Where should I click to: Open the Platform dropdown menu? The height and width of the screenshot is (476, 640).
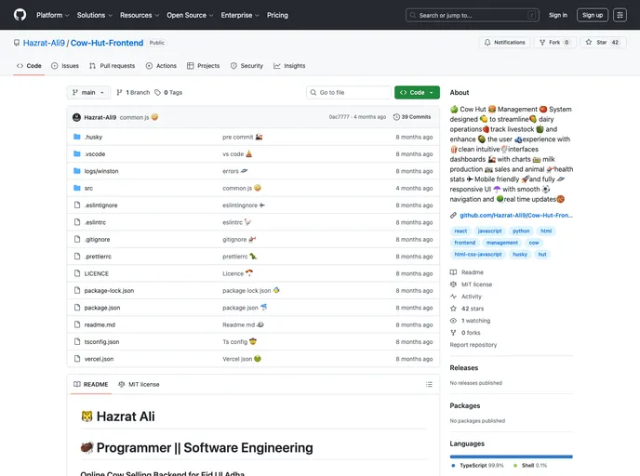(53, 15)
